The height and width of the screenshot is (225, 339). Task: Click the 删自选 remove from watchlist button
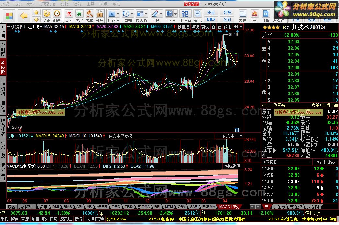point(183,27)
